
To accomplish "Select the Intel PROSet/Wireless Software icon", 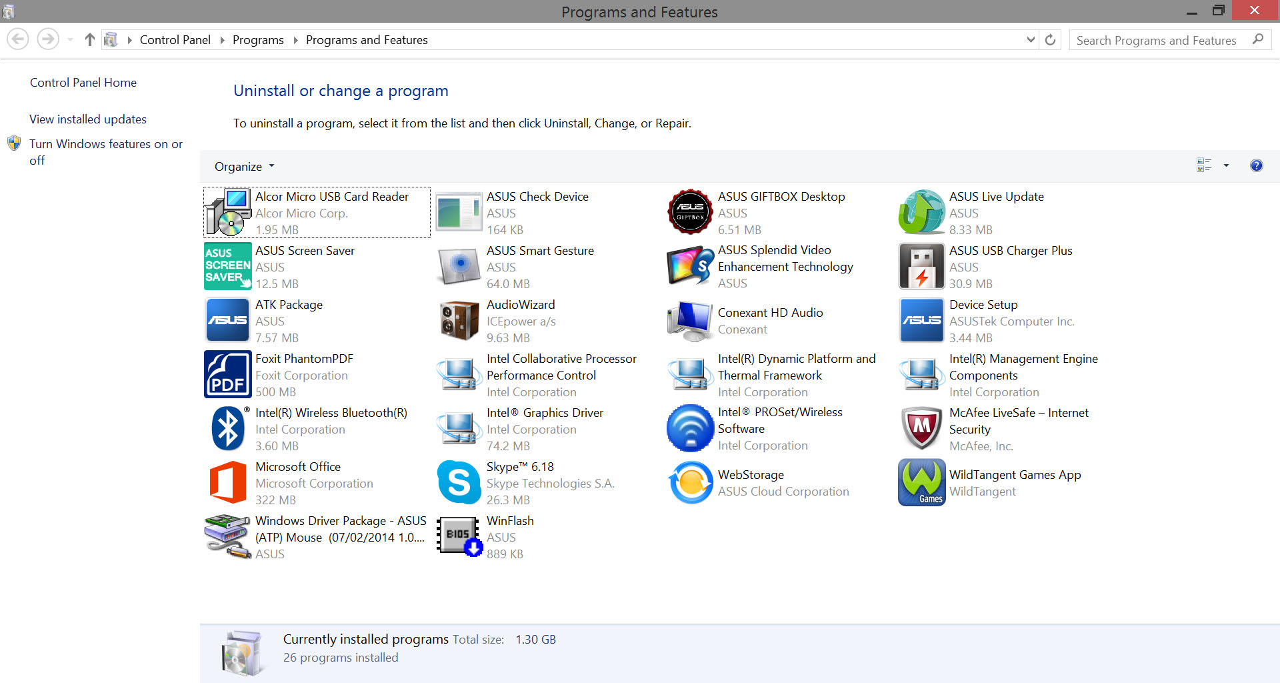I will tap(691, 428).
